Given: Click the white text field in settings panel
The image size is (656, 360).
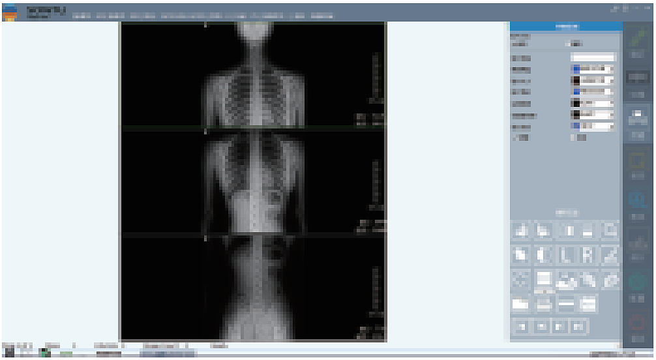Looking at the screenshot, I should point(593,57).
